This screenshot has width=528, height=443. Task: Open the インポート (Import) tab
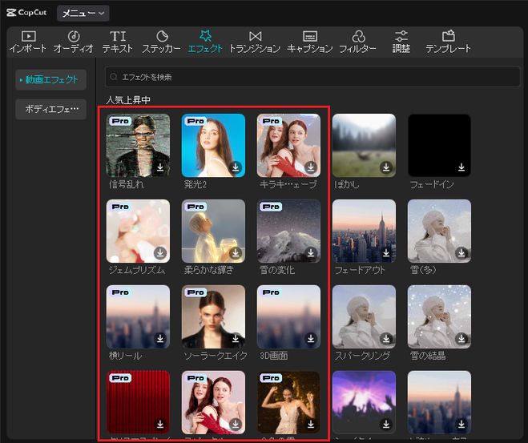point(28,42)
